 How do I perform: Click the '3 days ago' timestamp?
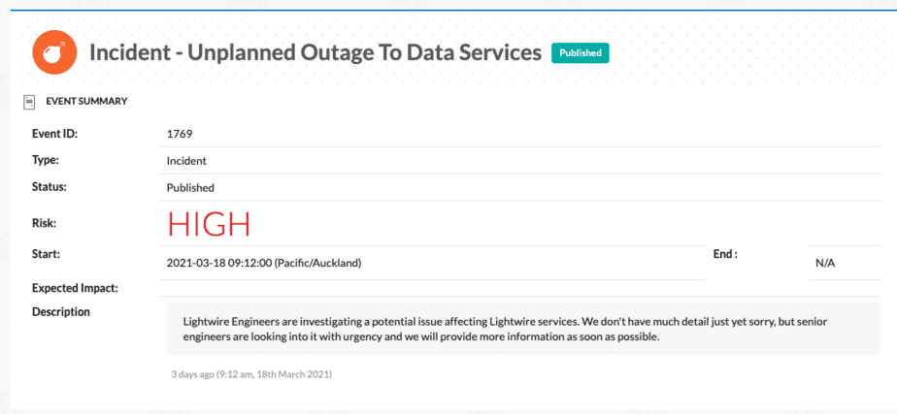(251, 374)
